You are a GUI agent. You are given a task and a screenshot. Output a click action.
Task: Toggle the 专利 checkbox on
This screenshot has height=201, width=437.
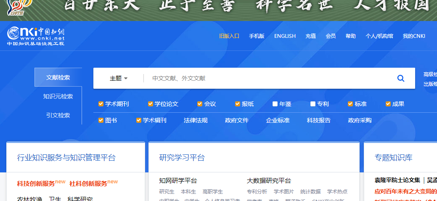pos(313,104)
